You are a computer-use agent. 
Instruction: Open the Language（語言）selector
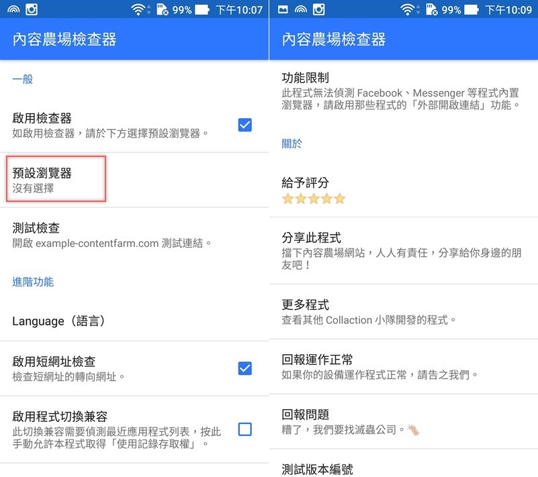[x=134, y=321]
